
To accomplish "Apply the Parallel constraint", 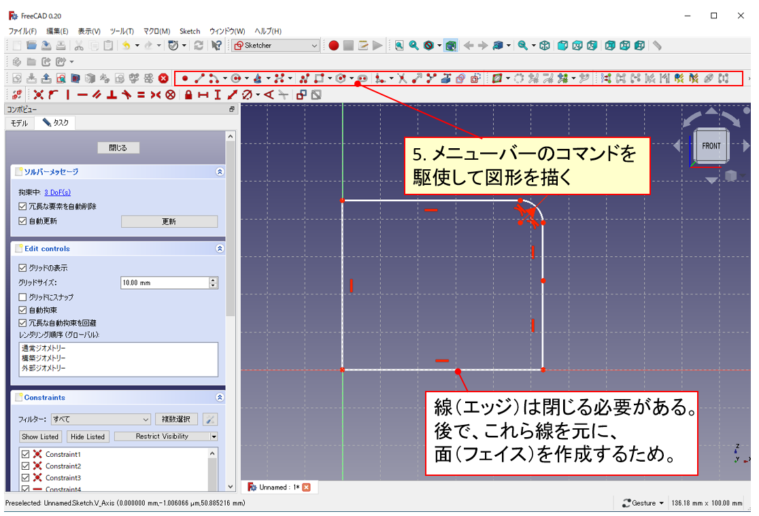I will pos(97,95).
